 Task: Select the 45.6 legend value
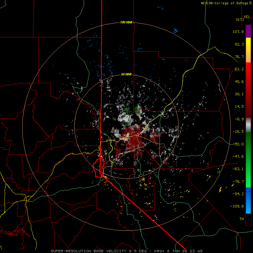(239, 82)
